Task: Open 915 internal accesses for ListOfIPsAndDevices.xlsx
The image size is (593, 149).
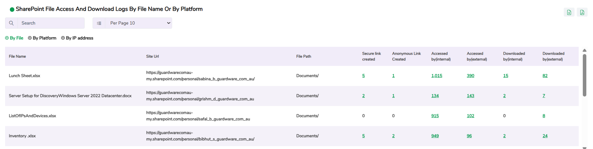Action: coord(435,116)
